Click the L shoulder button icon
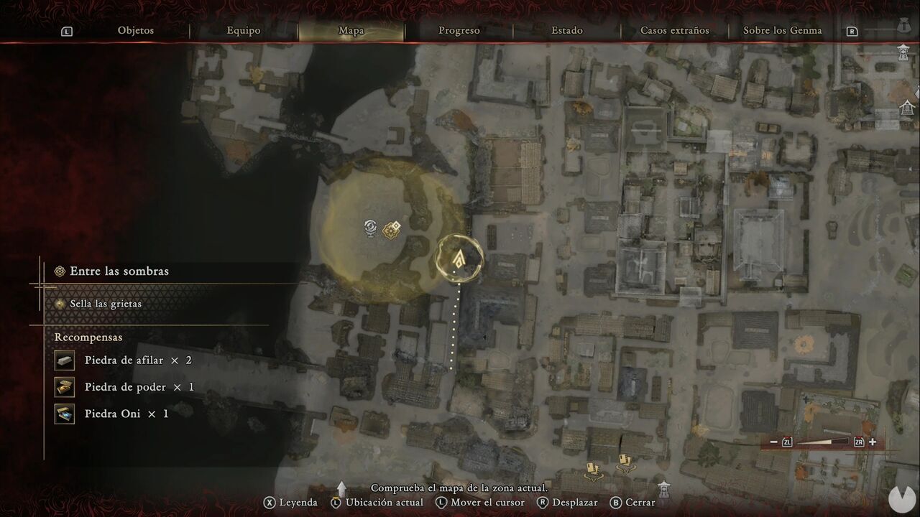The height and width of the screenshot is (517, 920). [67, 32]
